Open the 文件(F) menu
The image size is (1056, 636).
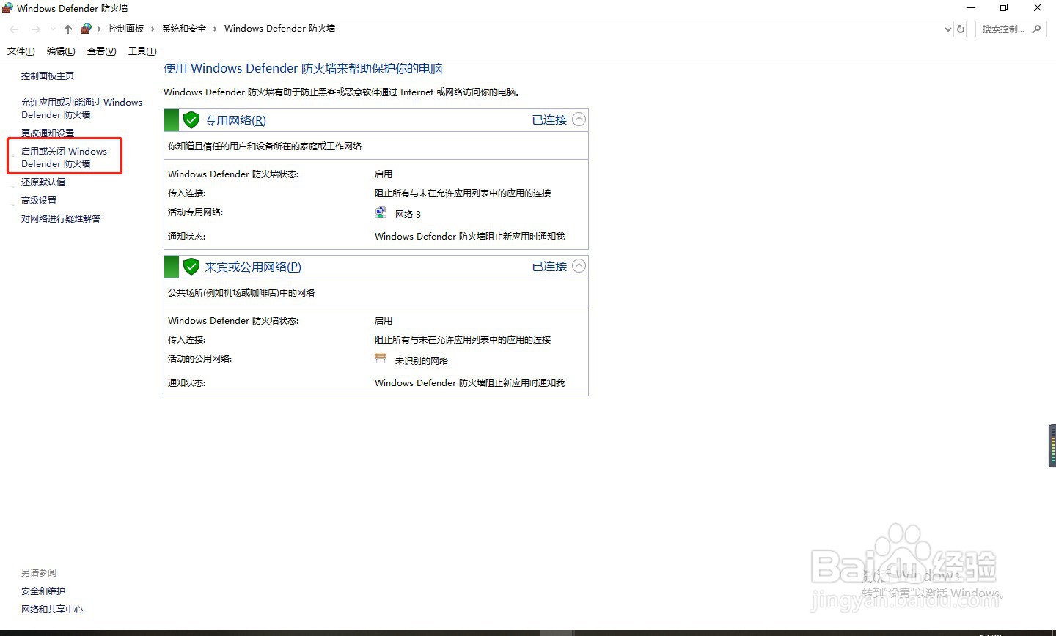tap(21, 51)
